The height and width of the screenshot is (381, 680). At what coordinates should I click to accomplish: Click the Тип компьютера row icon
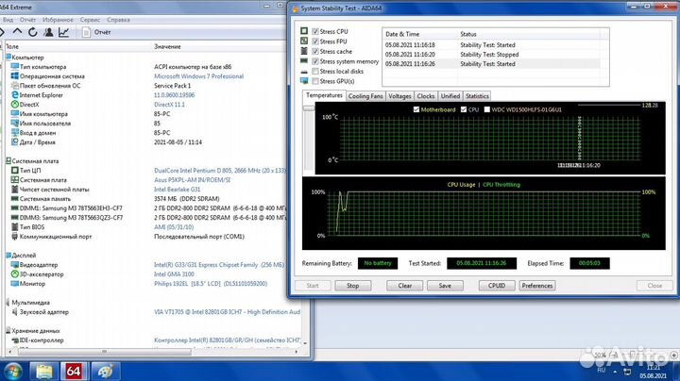(x=15, y=67)
